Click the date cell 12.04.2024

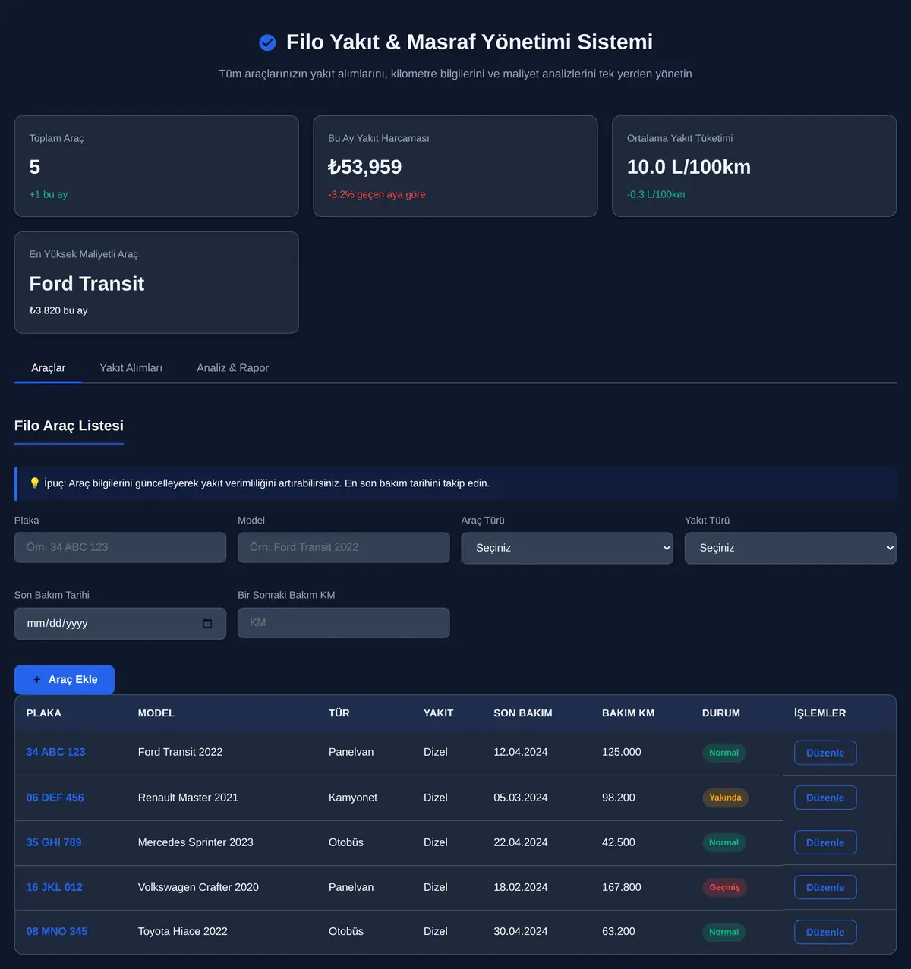tap(521, 752)
